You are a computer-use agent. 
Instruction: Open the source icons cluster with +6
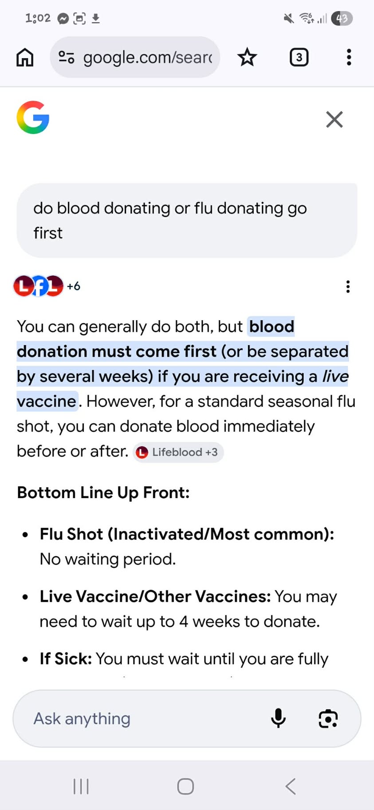[47, 286]
